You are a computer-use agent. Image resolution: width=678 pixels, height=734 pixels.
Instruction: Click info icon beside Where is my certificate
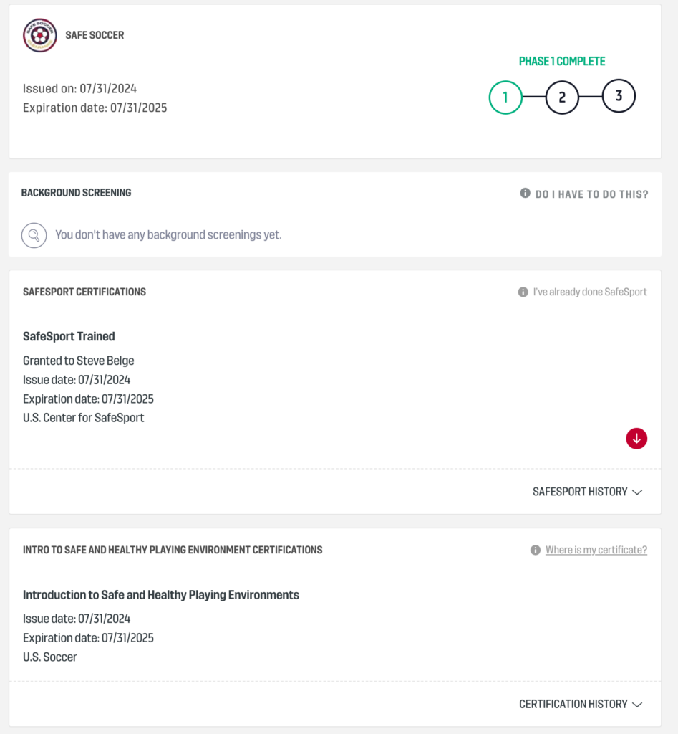(535, 550)
